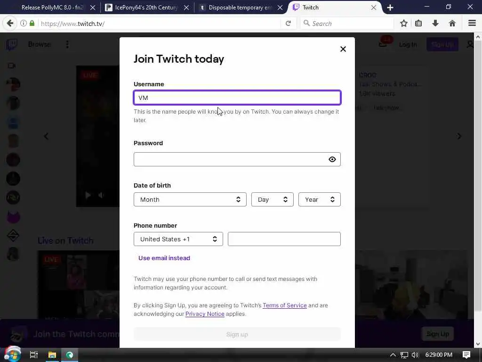Reload the current page
The width and height of the screenshot is (482, 362).
pos(288,24)
